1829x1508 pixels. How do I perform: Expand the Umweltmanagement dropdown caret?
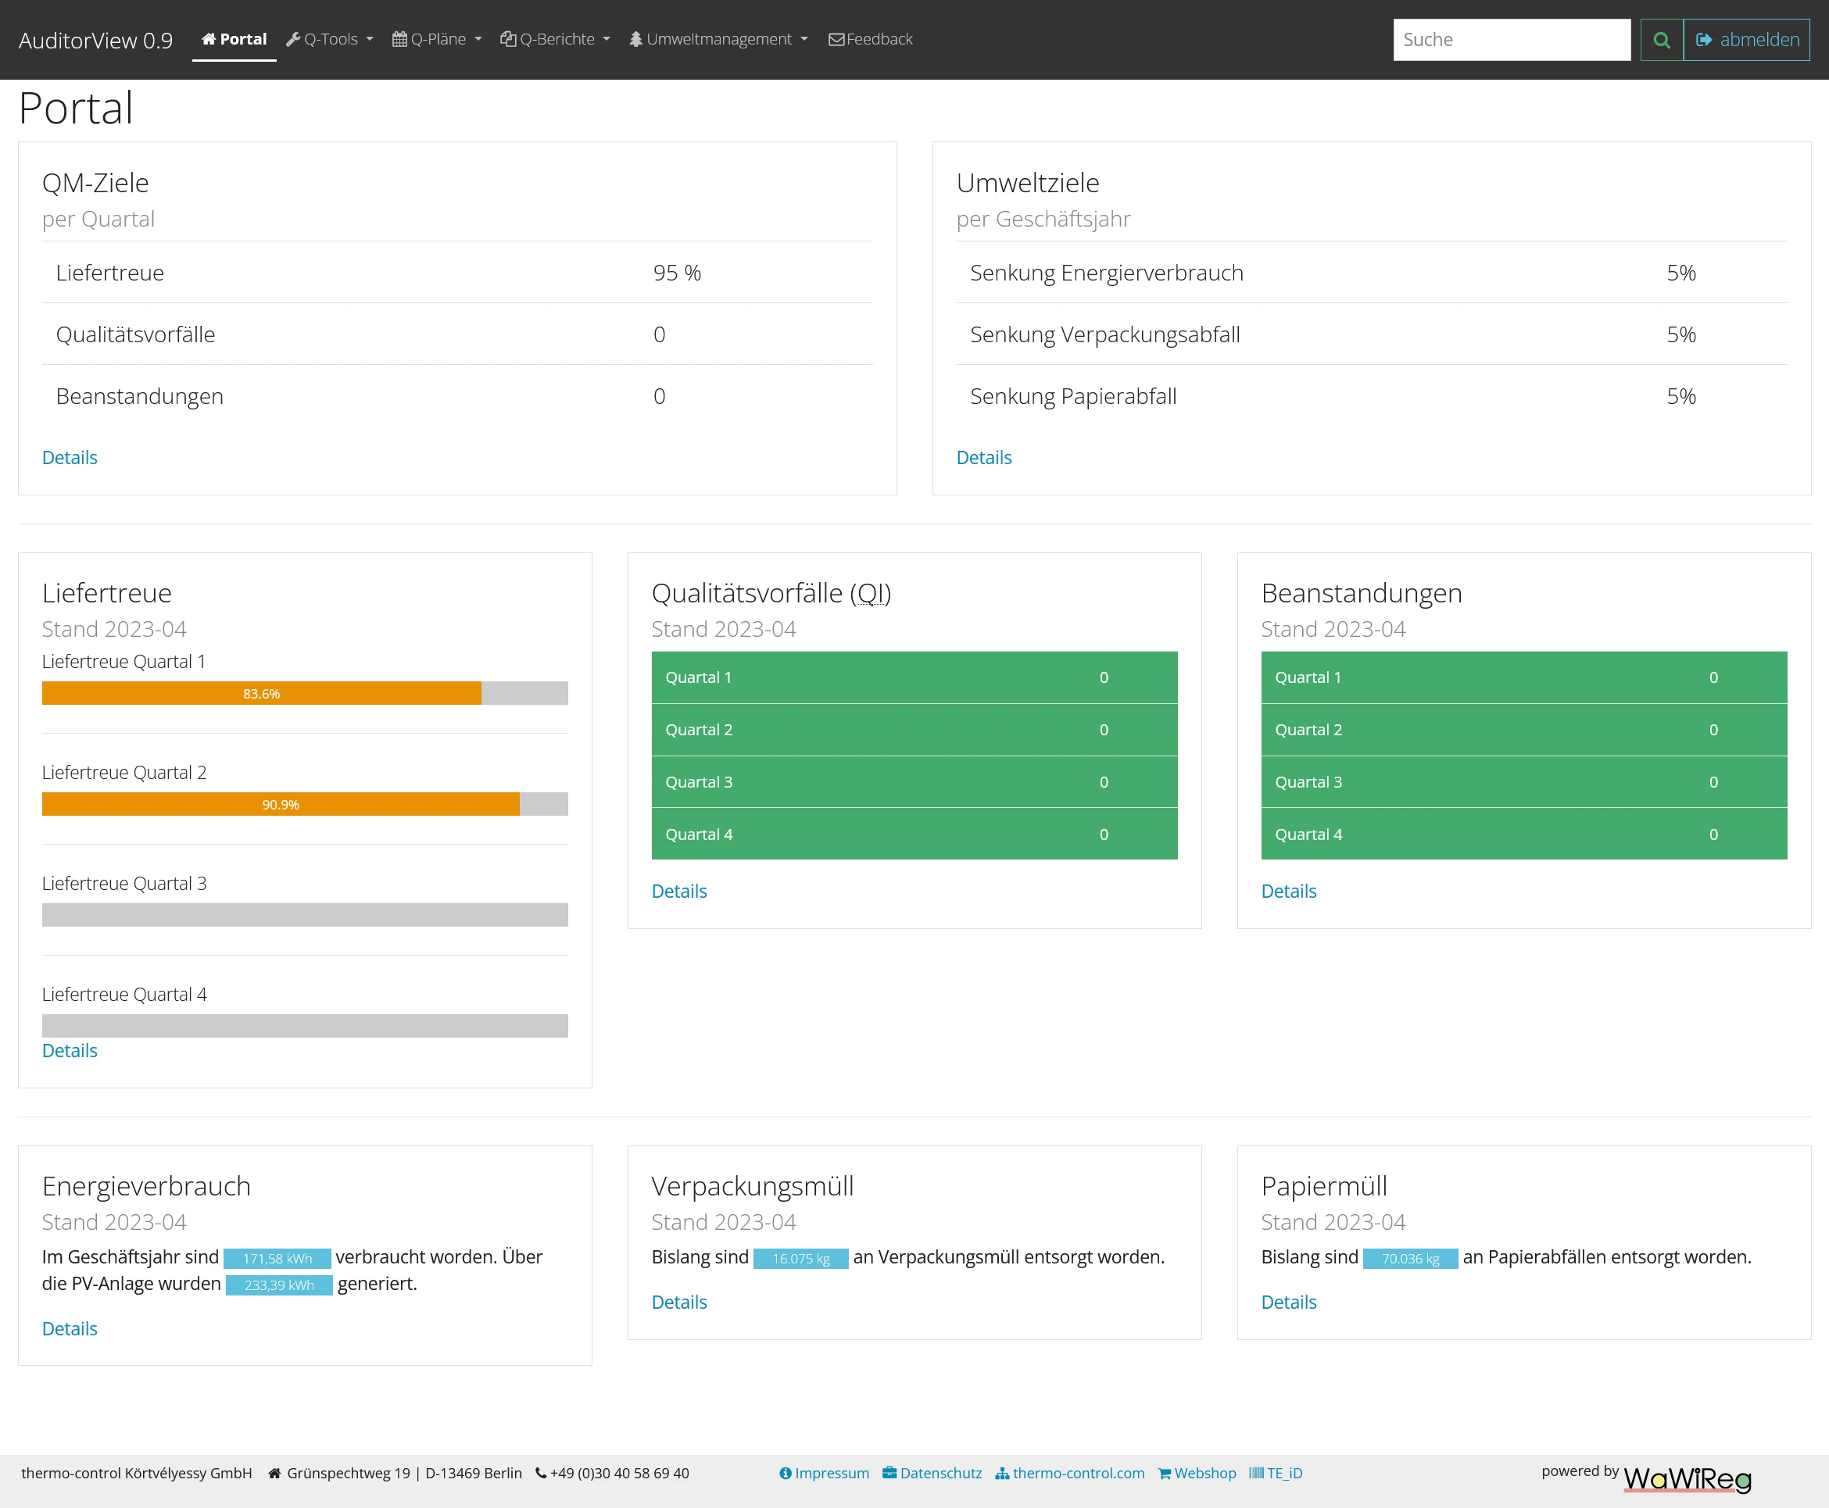(x=804, y=39)
